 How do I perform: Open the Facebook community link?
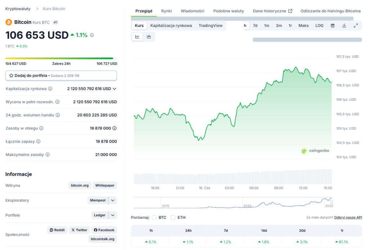(x=104, y=230)
